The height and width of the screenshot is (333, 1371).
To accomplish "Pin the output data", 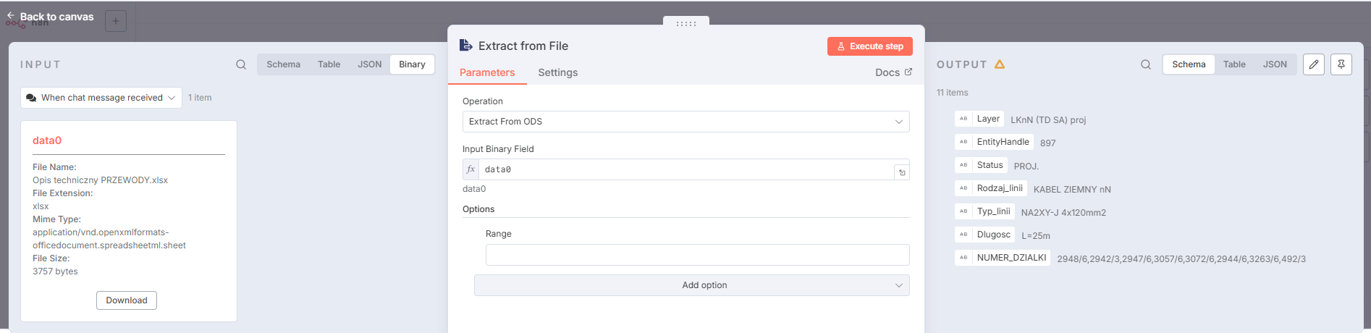I will (x=1341, y=64).
